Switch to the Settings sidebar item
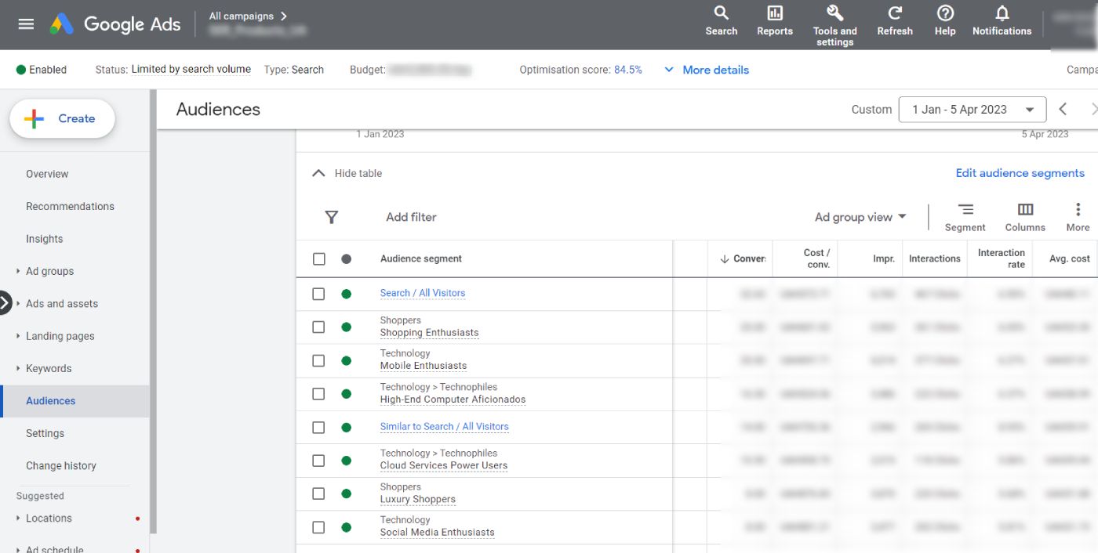Image resolution: width=1098 pixels, height=553 pixels. coord(45,432)
